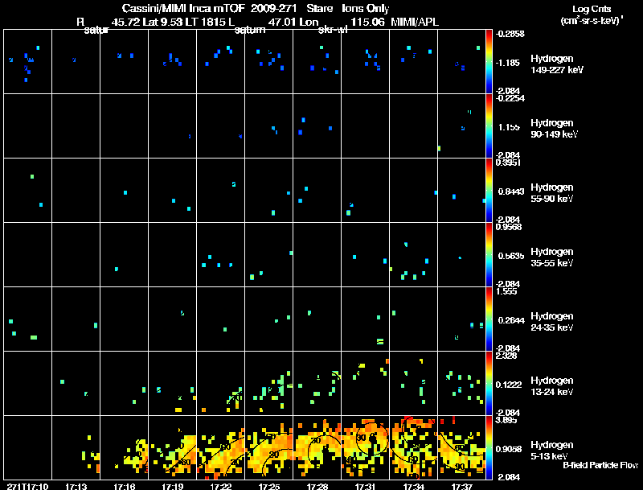Click the color scale bar for 149-227 keV
The width and height of the screenshot is (643, 490).
(x=489, y=61)
